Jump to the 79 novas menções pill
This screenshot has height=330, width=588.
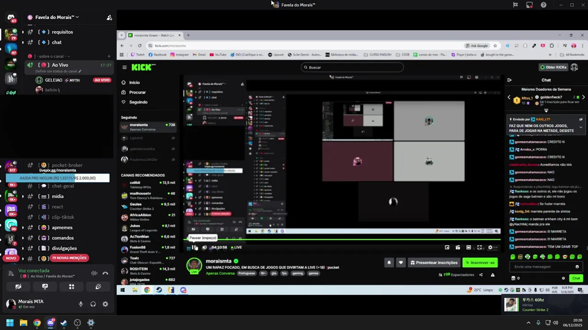(x=69, y=258)
